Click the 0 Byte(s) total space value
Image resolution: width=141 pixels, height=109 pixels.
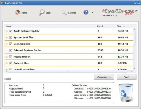[x=47, y=95]
